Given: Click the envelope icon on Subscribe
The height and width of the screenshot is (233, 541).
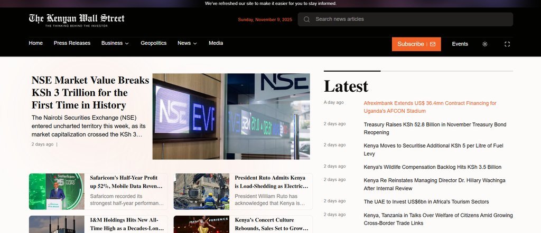Looking at the screenshot, I should pos(433,44).
